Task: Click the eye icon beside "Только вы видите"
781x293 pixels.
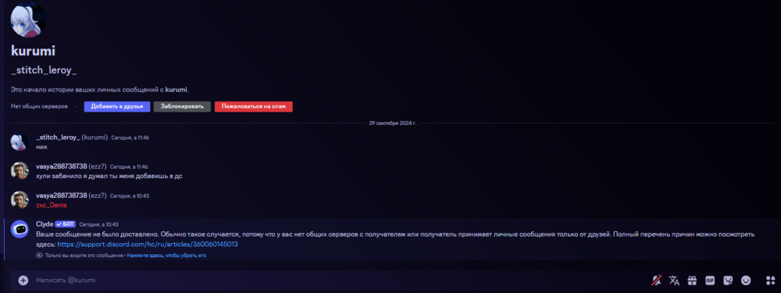Action: (39, 255)
